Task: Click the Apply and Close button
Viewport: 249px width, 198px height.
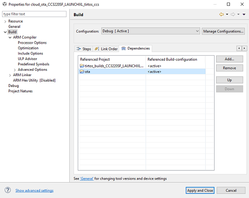Action: (200, 190)
